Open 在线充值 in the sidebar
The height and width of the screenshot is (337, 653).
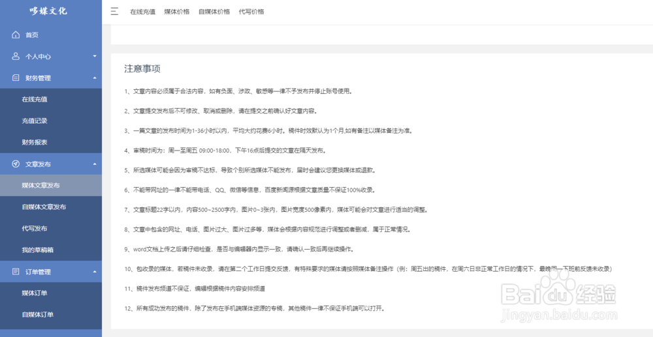51,99
